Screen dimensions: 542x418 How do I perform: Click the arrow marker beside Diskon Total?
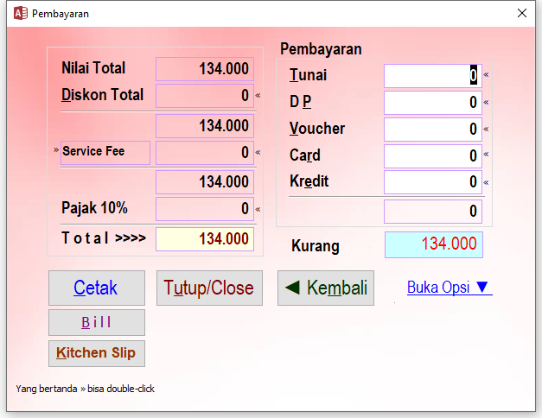click(x=258, y=95)
